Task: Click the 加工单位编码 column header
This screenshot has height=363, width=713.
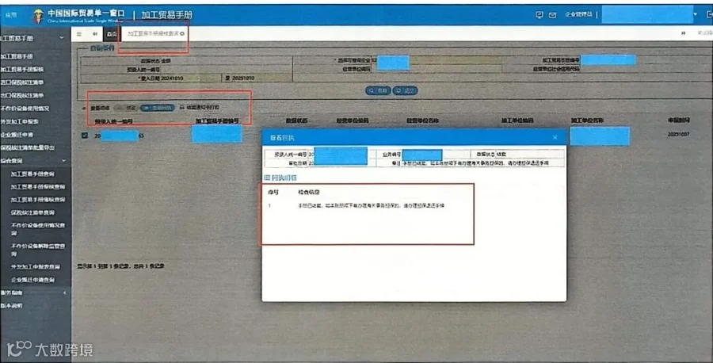Action: point(517,120)
